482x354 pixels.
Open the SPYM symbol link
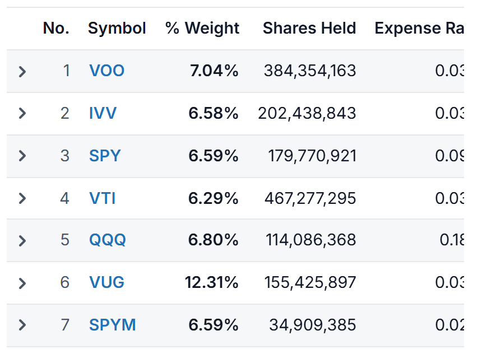(x=113, y=325)
